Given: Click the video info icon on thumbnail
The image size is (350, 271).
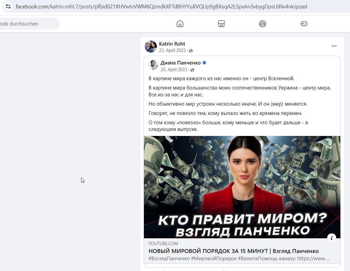Looking at the screenshot, I should tap(331, 238).
